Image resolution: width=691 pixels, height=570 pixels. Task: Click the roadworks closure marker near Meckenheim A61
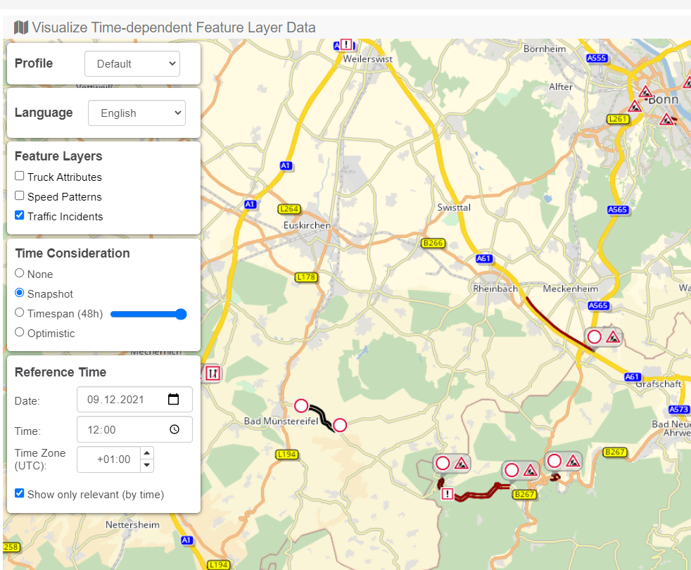pos(603,336)
